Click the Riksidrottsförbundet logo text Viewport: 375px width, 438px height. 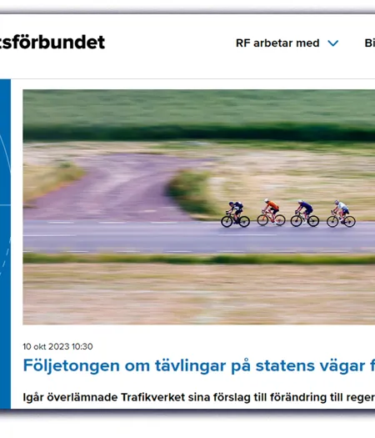52,43
